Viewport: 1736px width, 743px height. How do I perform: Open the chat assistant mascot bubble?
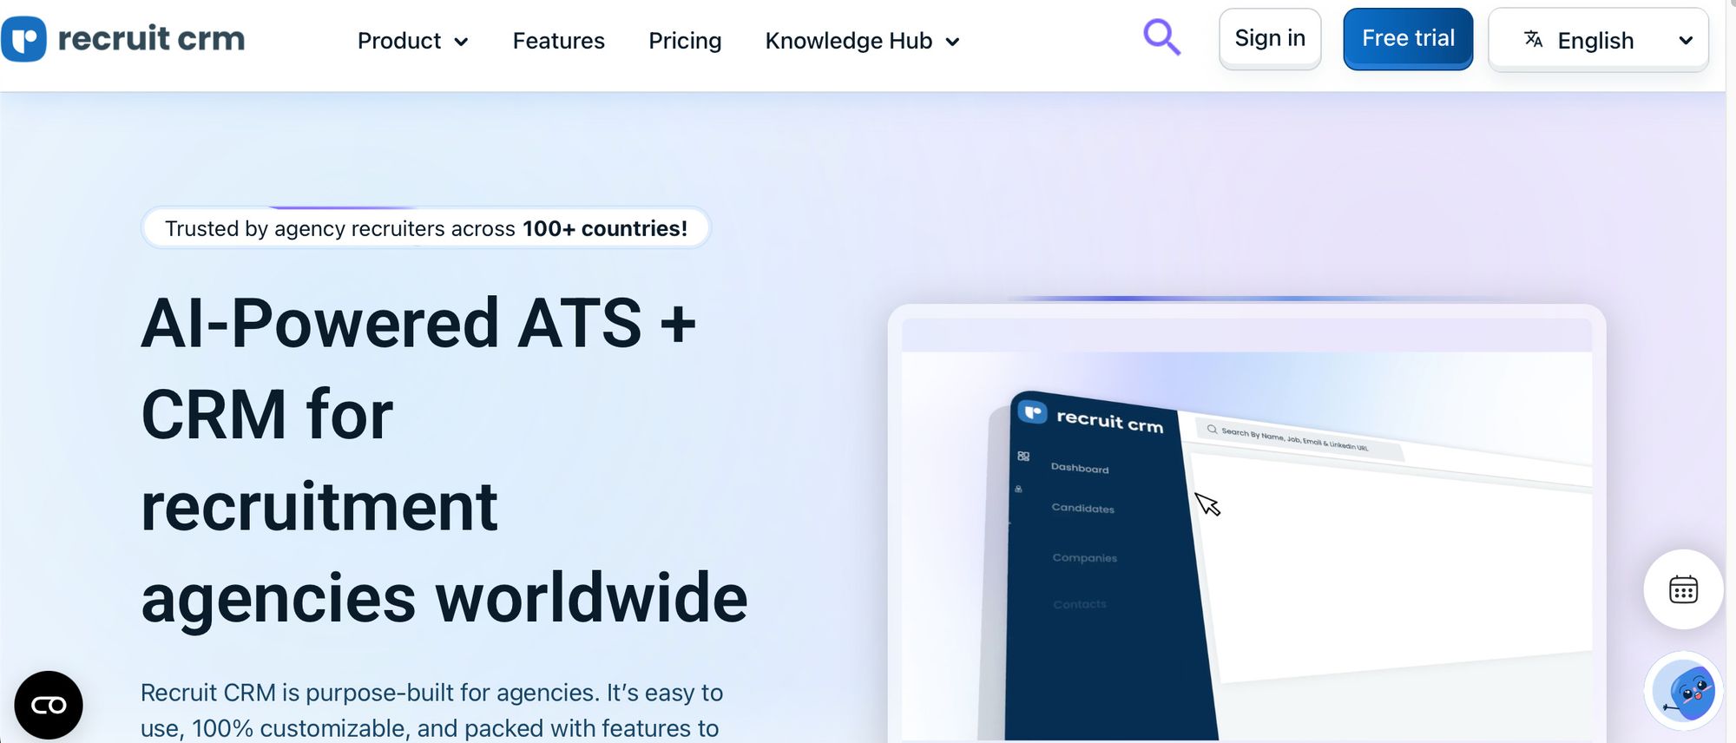click(1684, 691)
